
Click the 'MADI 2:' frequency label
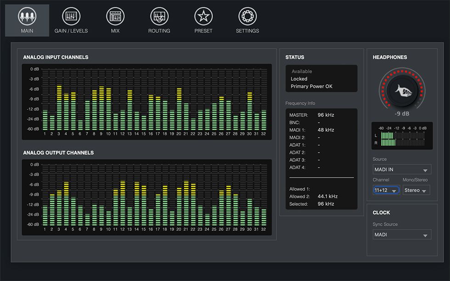point(297,138)
